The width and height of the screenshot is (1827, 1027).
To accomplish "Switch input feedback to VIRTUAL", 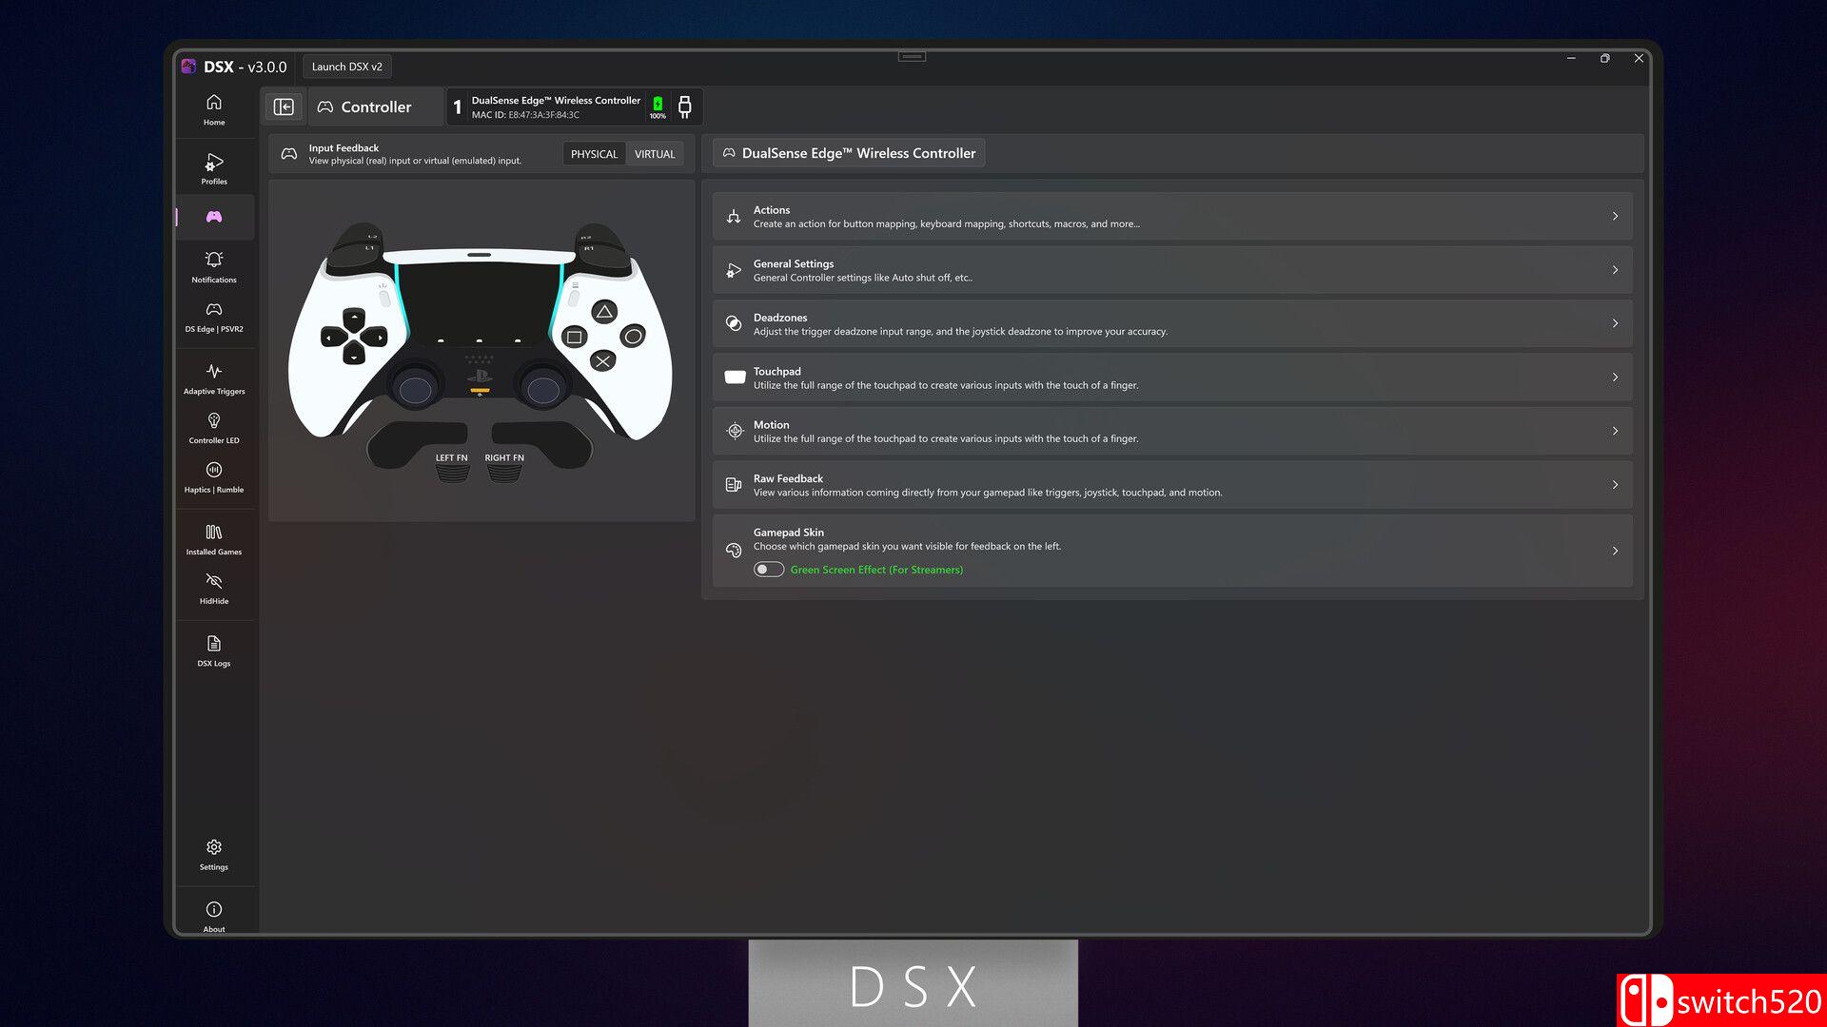I will [655, 154].
